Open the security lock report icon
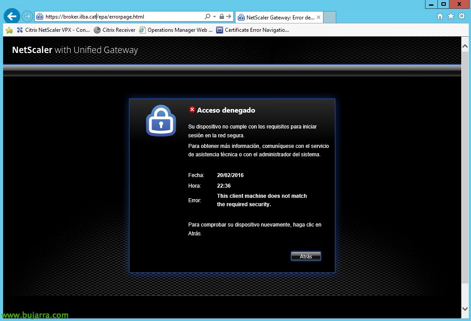Viewport: 471px width, 321px height. tap(222, 16)
